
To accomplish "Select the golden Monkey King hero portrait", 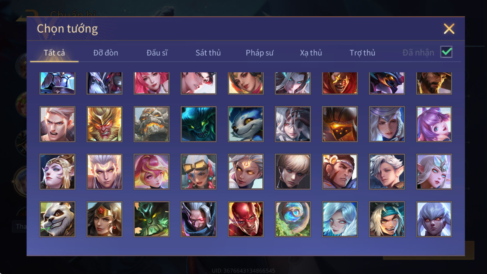I will [104, 124].
